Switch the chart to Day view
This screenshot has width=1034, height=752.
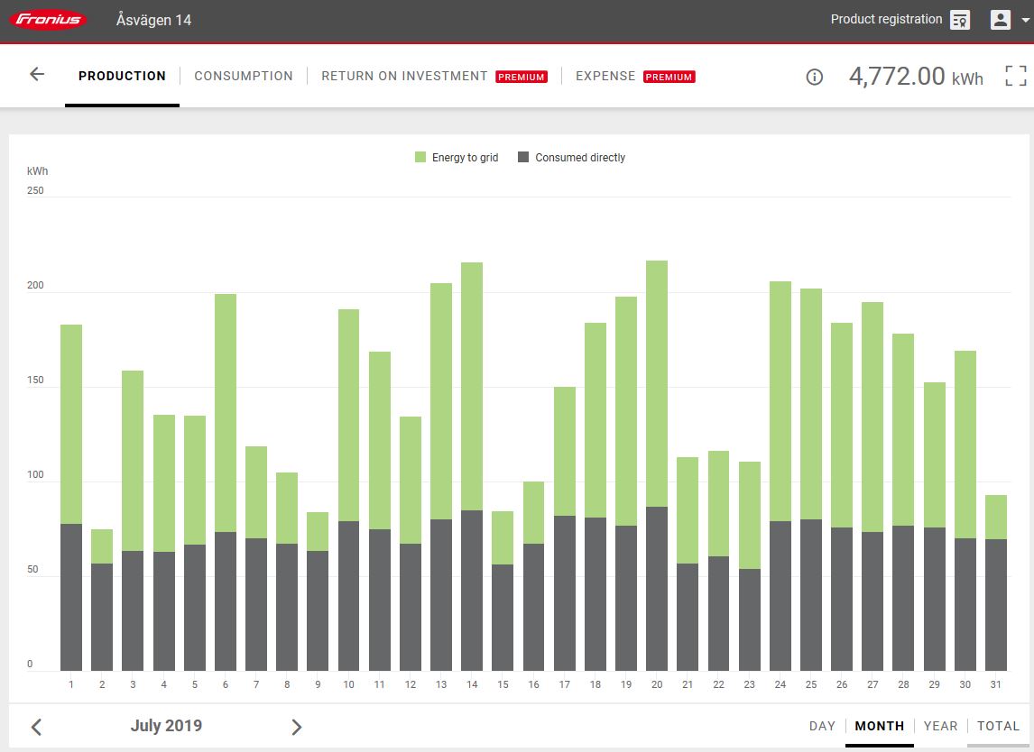point(822,726)
